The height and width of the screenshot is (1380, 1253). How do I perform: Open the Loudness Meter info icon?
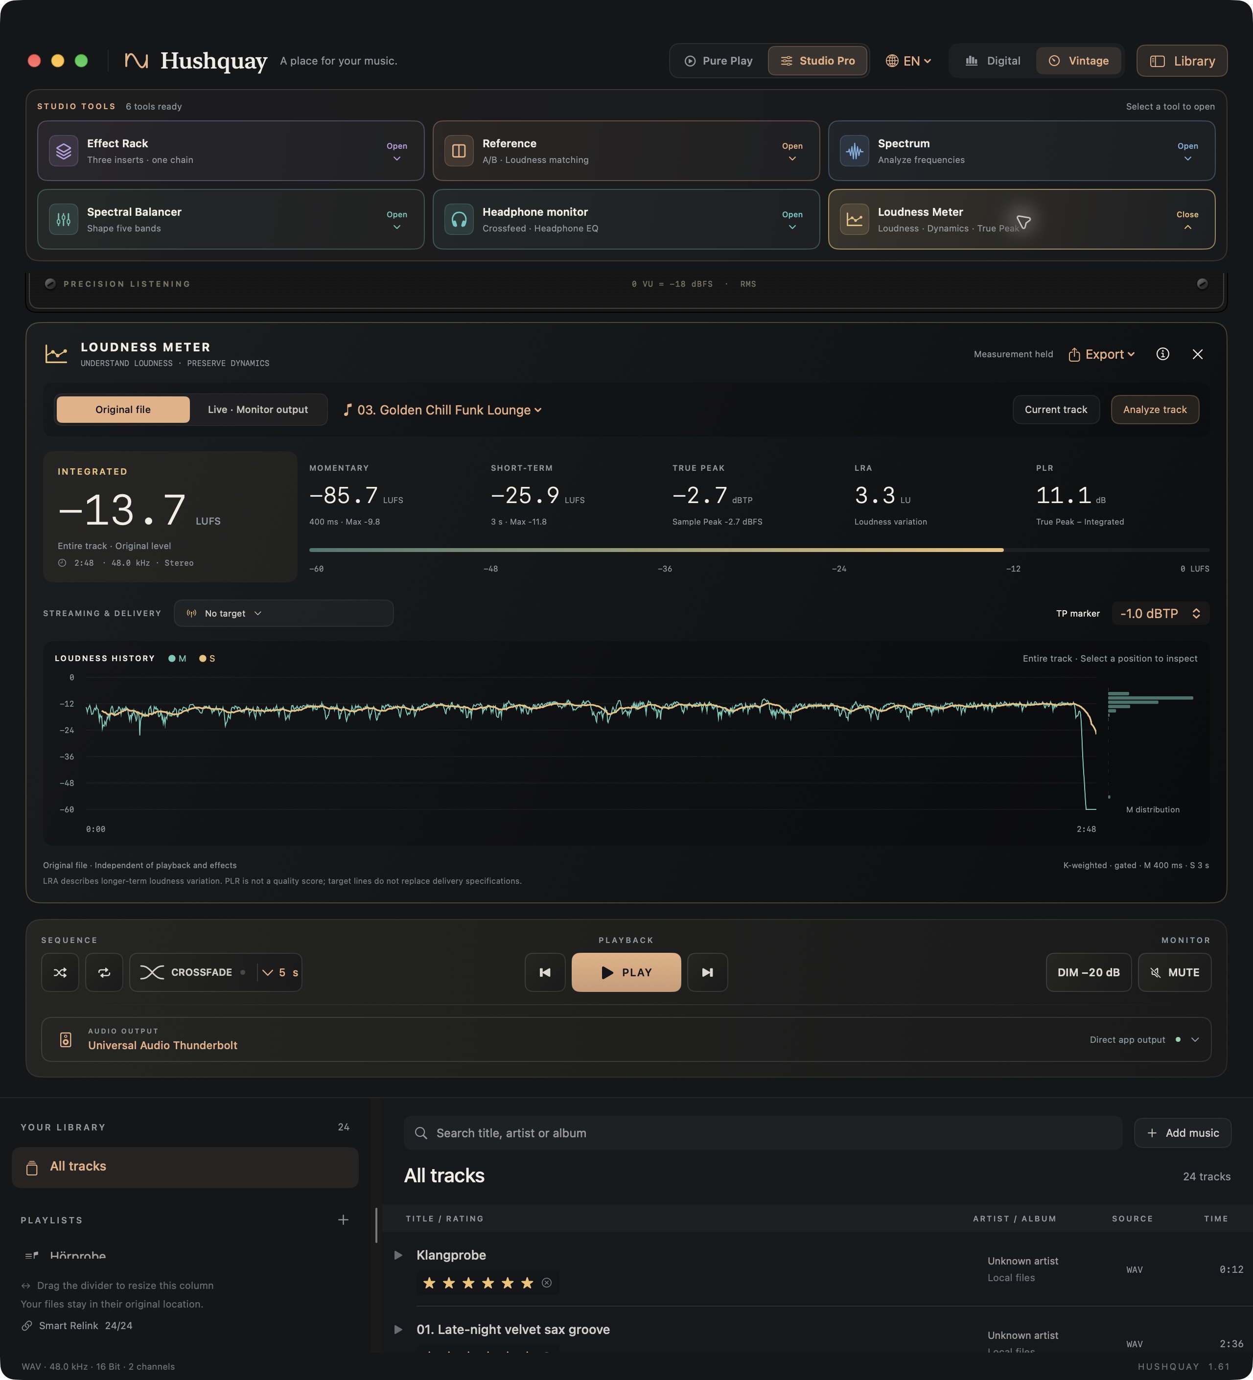pyautogui.click(x=1162, y=354)
